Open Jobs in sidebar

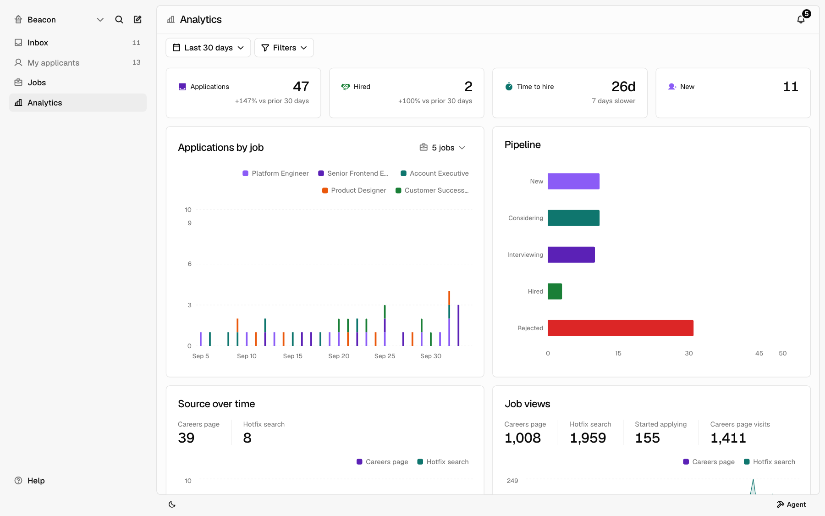coord(78,83)
